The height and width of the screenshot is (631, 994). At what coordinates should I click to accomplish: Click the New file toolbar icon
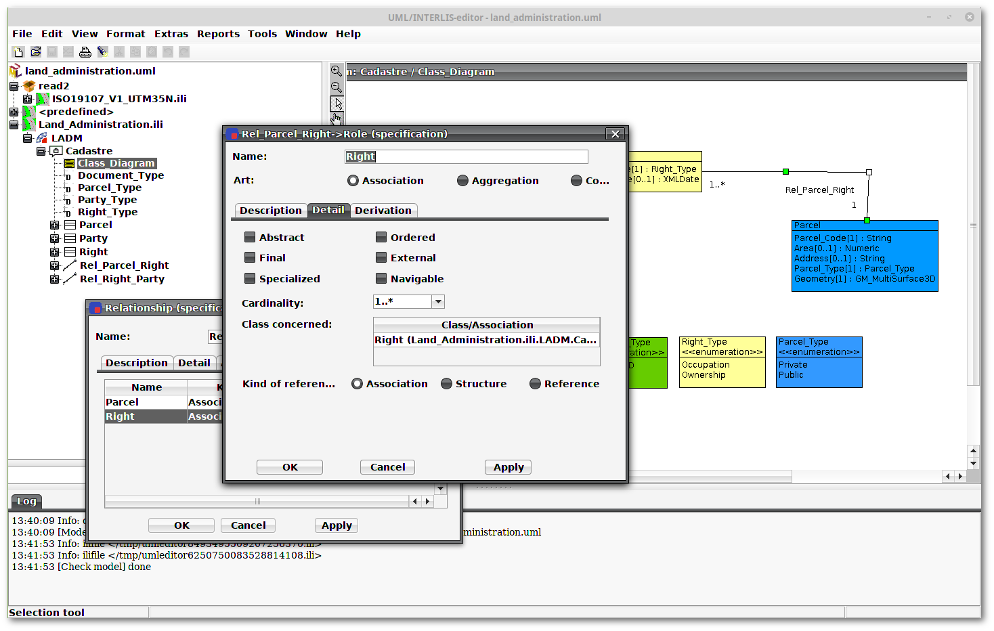(18, 51)
